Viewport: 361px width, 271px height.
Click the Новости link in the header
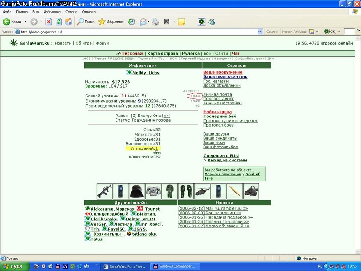click(63, 43)
